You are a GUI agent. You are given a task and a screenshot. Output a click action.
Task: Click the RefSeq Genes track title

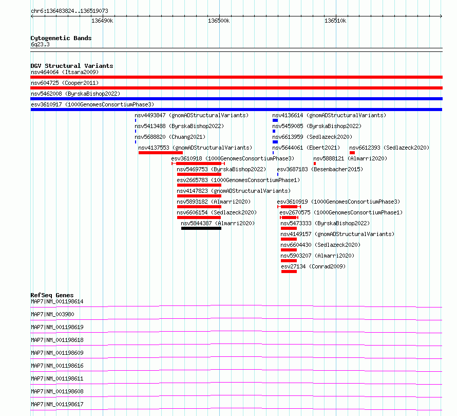(52, 295)
